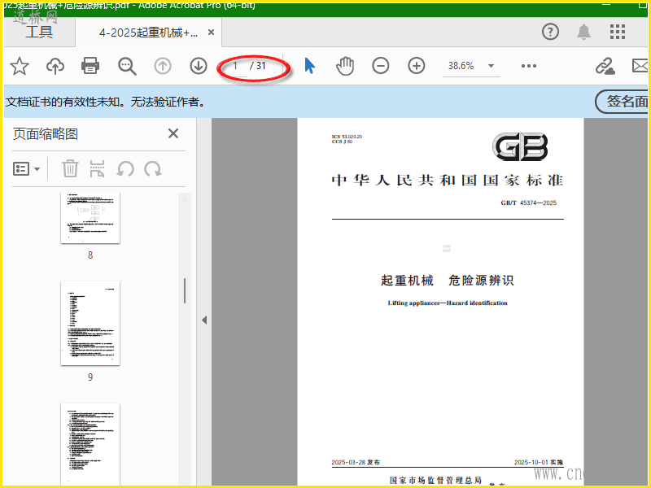Rotate pages counterclockwise
Screen dimensions: 651x488
coord(125,169)
